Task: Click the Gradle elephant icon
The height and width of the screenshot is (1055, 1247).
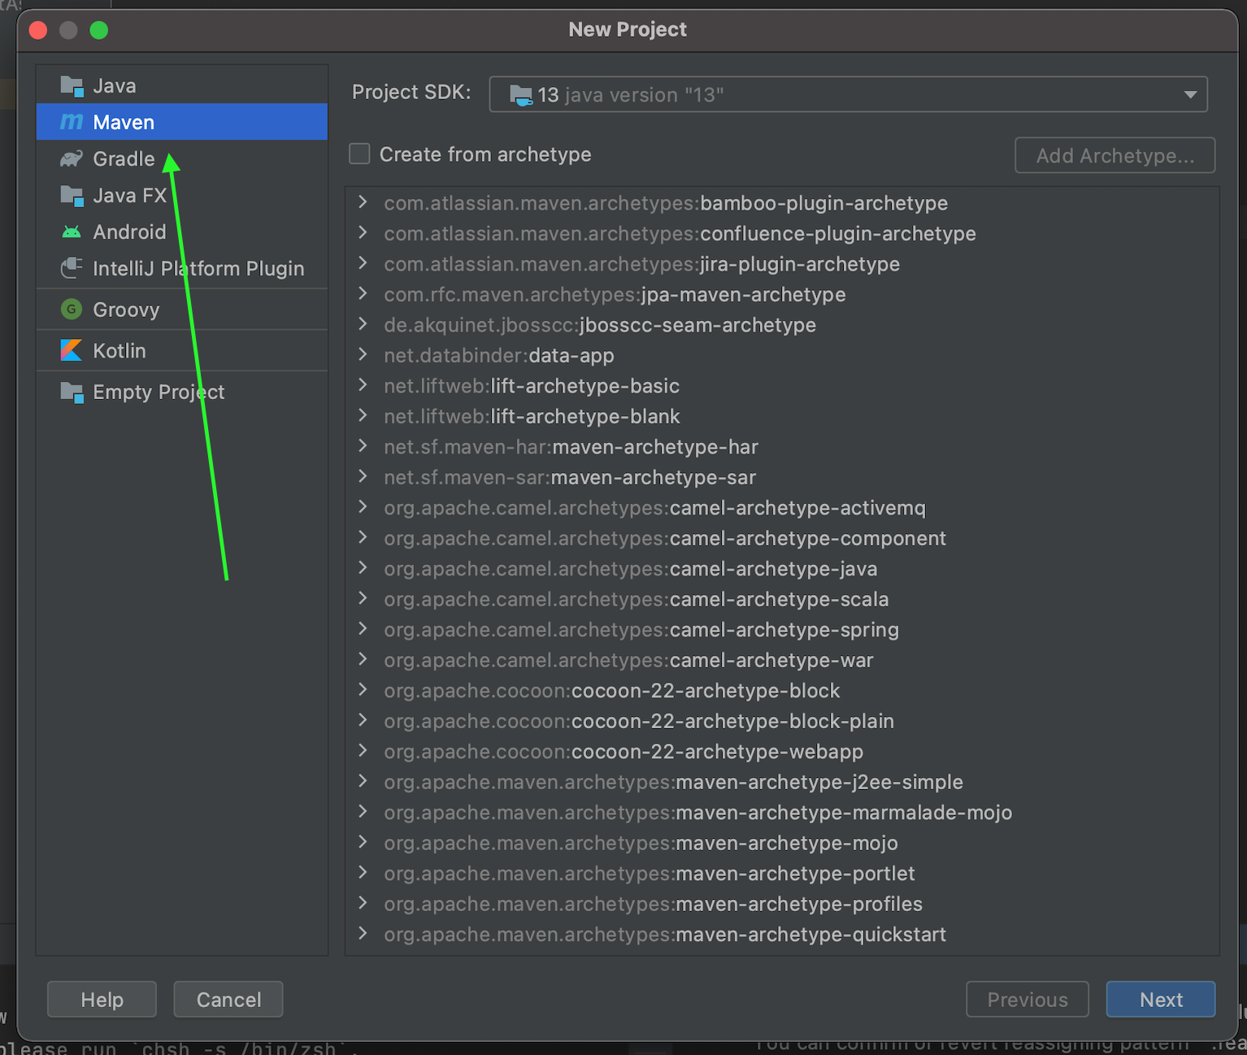Action: pyautogui.click(x=72, y=158)
